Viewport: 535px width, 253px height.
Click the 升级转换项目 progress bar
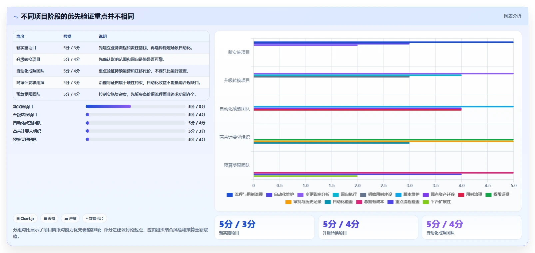[136, 115]
